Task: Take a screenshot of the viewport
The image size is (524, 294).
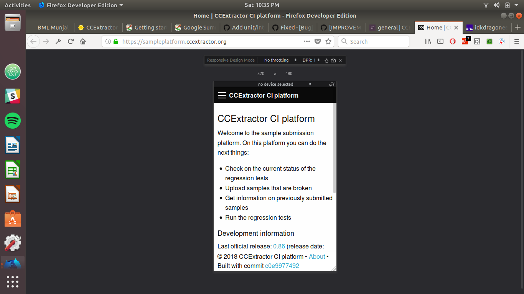Action: pos(333,60)
